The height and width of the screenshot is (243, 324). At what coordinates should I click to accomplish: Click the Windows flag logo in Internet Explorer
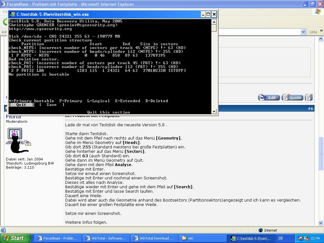point(318,12)
